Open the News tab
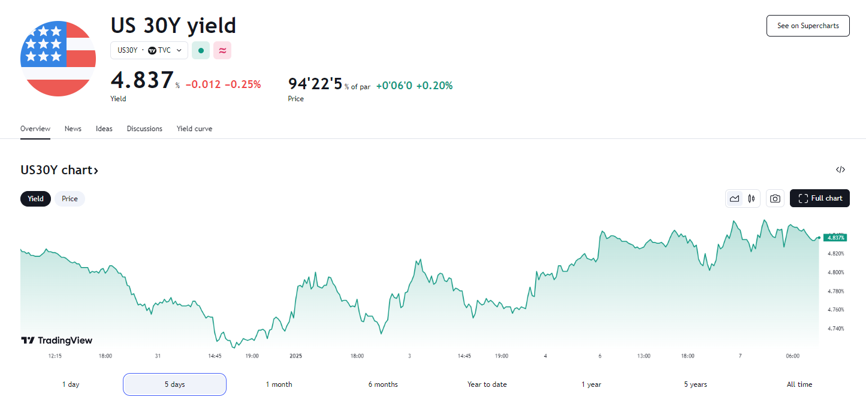 click(73, 129)
